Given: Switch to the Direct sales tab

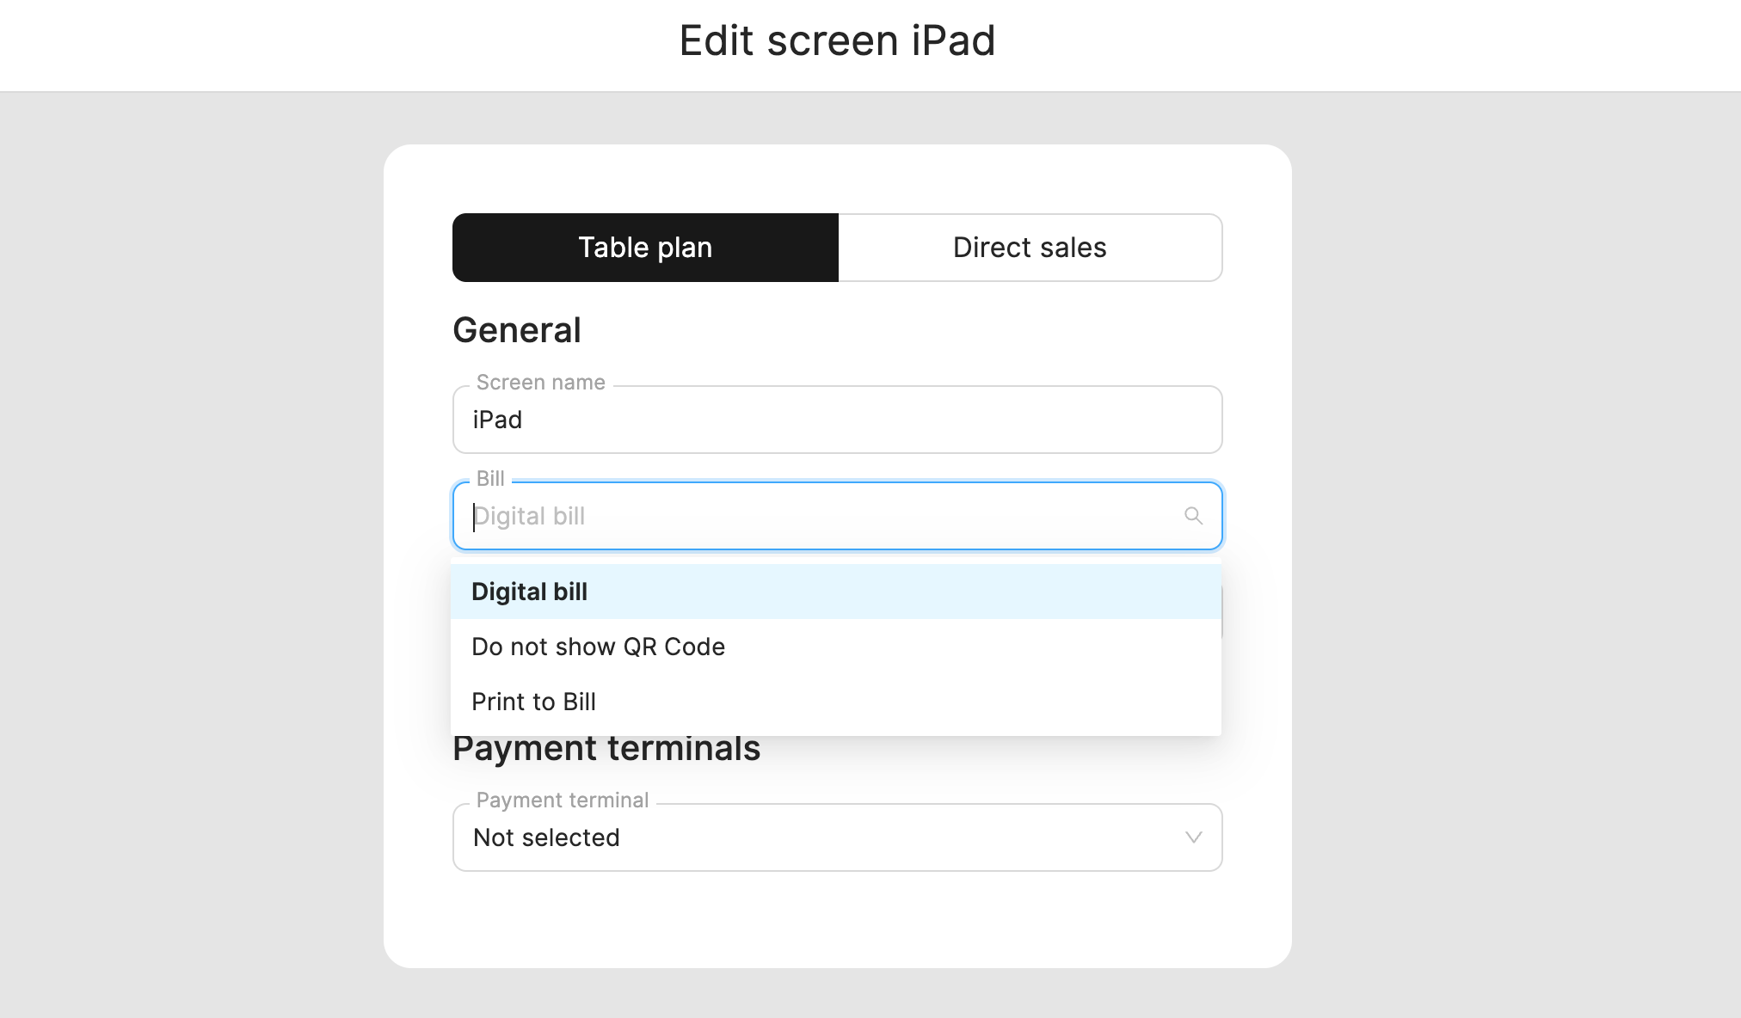Looking at the screenshot, I should (1030, 248).
